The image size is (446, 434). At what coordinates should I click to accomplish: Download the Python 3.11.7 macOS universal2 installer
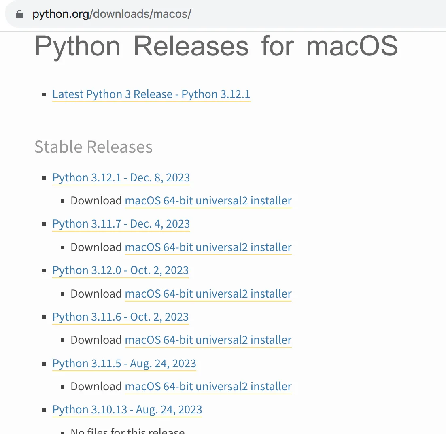coord(208,247)
